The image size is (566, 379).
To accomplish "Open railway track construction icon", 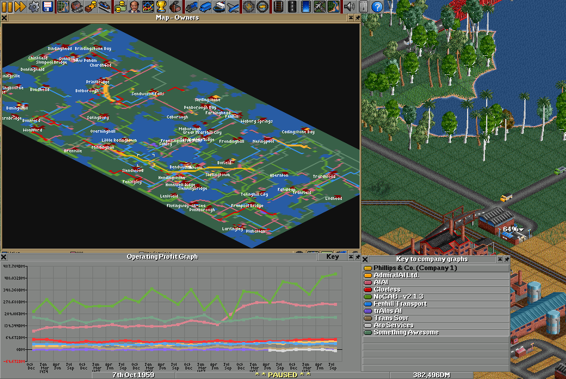I will pos(278,7).
